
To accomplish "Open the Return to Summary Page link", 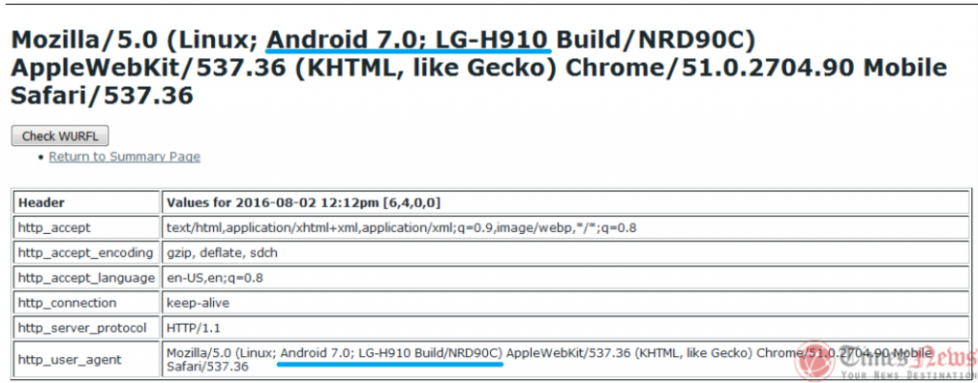I will tap(125, 157).
